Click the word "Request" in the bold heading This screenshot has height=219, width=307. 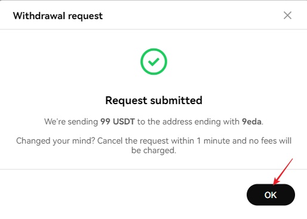126,101
